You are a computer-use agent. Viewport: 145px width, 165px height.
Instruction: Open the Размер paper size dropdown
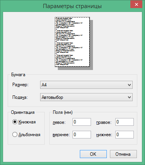click(x=86, y=85)
